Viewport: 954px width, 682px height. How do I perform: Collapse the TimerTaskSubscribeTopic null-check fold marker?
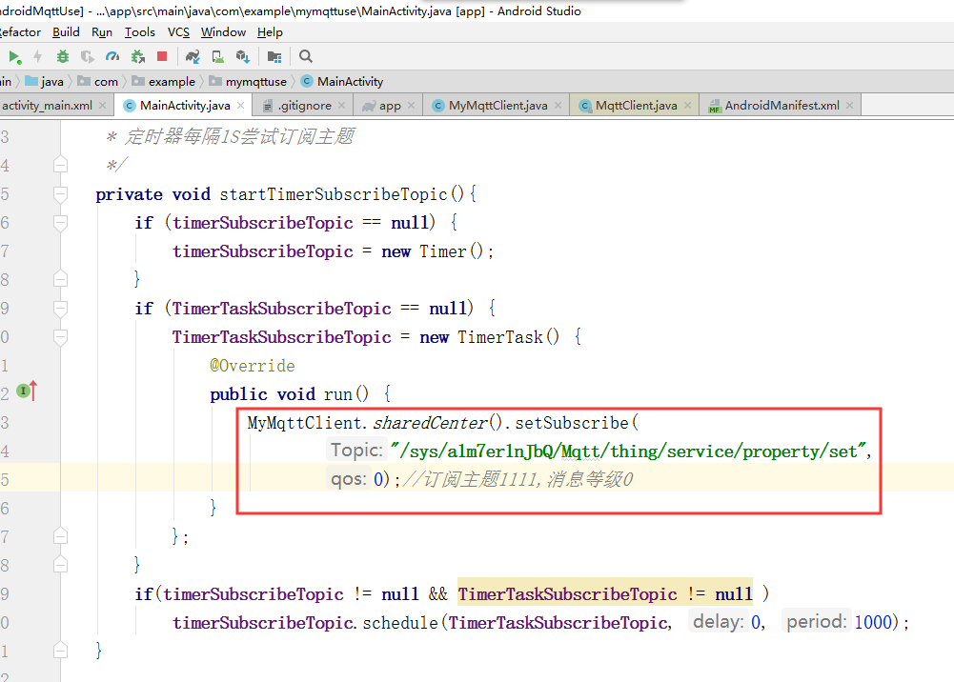pos(60,309)
